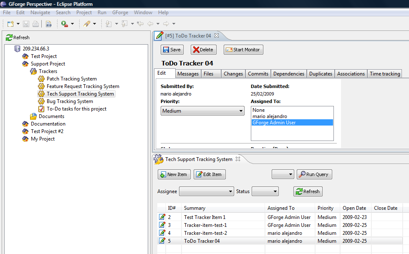Open the Window menu
The width and height of the screenshot is (409, 254).
click(143, 13)
